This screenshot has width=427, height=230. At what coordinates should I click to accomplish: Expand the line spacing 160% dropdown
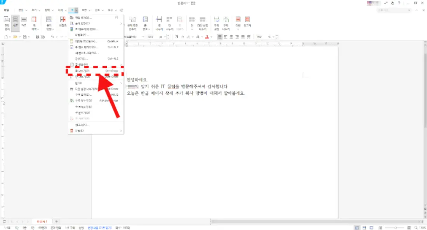[x=268, y=37]
